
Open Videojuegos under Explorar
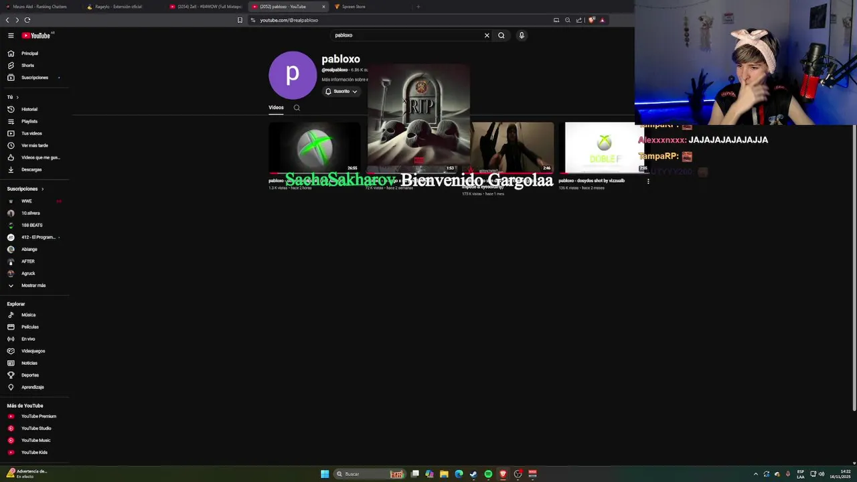[33, 351]
